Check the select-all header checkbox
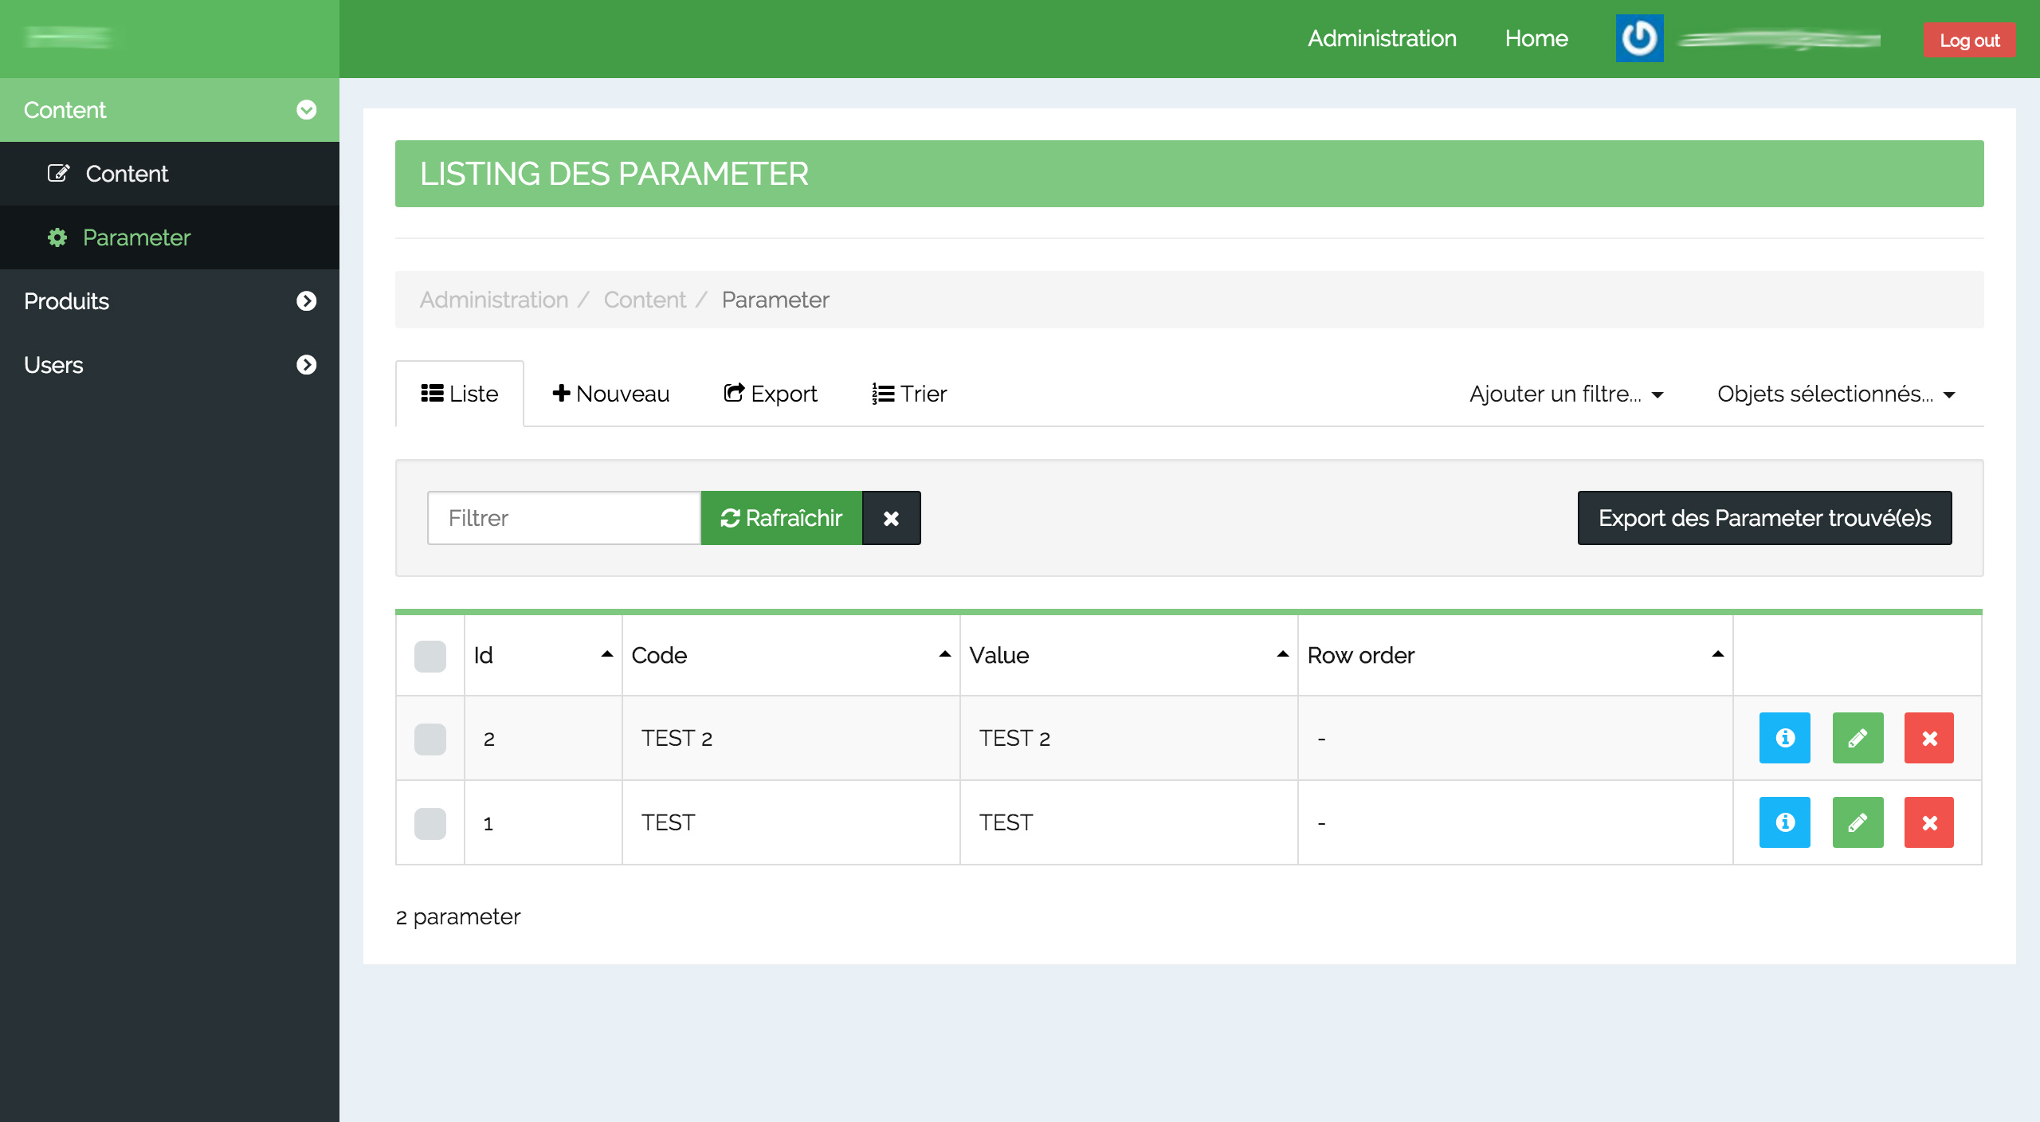This screenshot has height=1122, width=2040. (430, 656)
